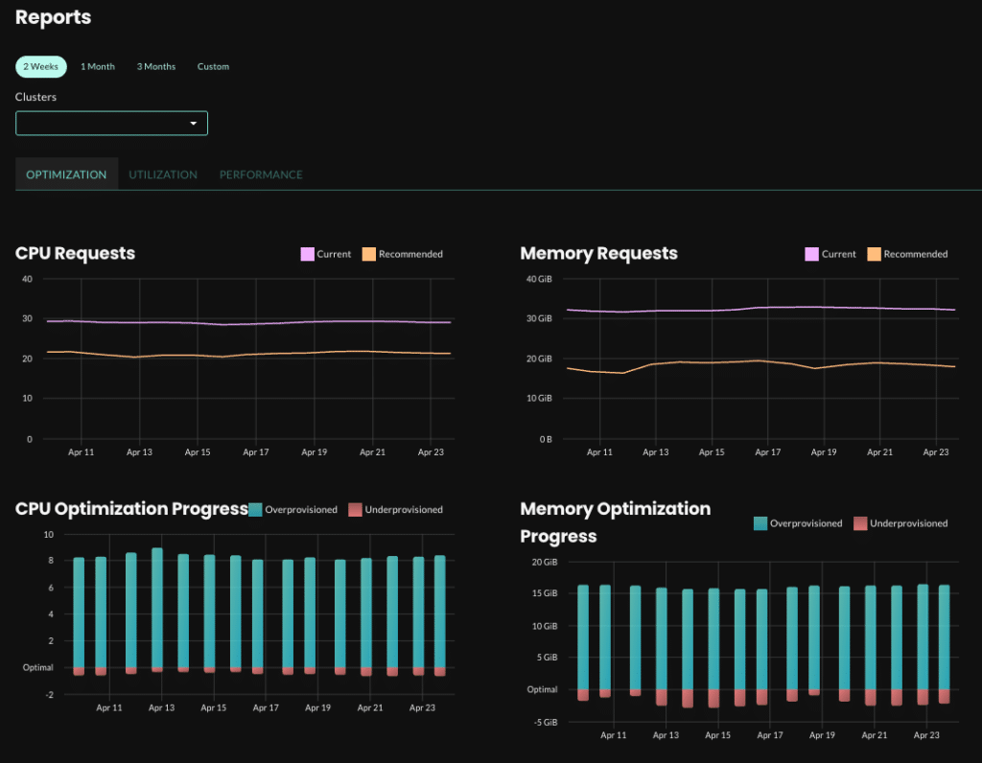Click the CPU Requests chart title

pyautogui.click(x=75, y=253)
